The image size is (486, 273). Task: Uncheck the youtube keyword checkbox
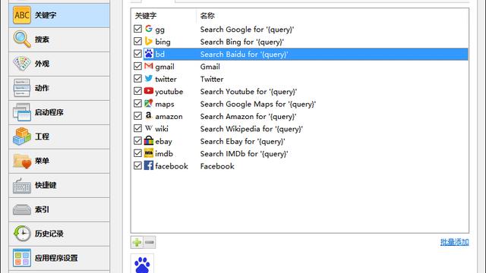pos(138,91)
